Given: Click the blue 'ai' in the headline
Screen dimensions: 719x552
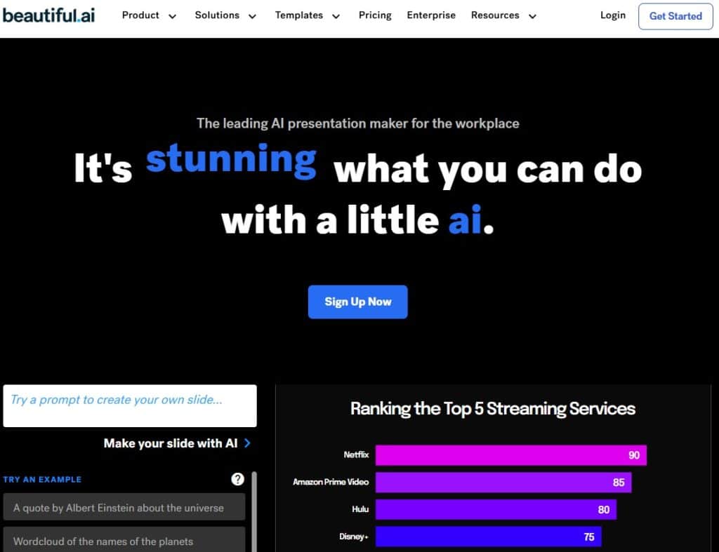Looking at the screenshot, I should (x=465, y=220).
